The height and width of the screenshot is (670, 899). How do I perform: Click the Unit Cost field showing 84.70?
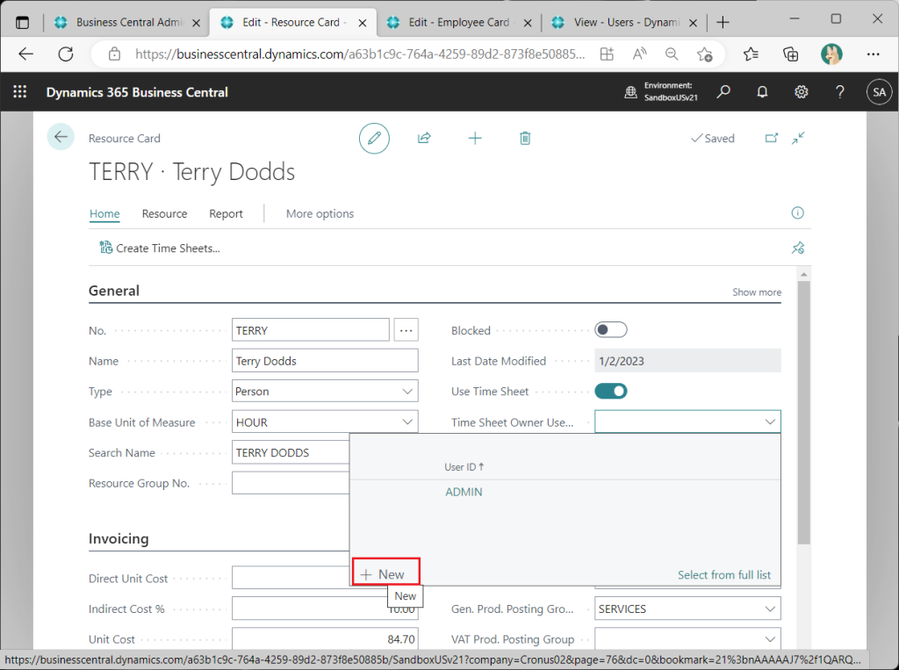325,639
